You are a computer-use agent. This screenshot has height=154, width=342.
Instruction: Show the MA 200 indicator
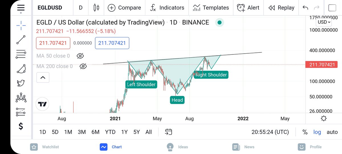[83, 66]
